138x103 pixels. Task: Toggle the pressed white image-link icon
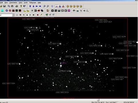pyautogui.click(x=84, y=11)
